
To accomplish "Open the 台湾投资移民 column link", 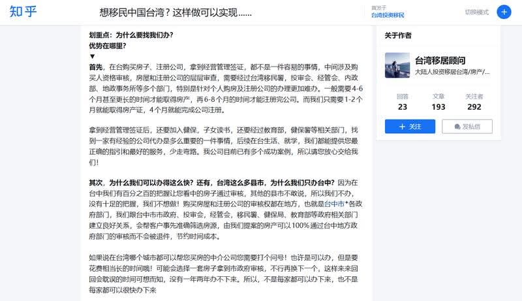I will (x=388, y=15).
